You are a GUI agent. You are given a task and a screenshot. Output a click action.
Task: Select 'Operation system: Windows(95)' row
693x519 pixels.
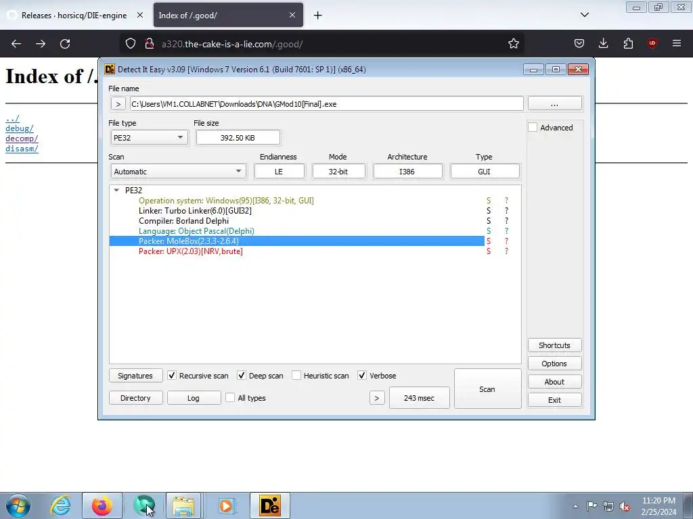pyautogui.click(x=297, y=200)
